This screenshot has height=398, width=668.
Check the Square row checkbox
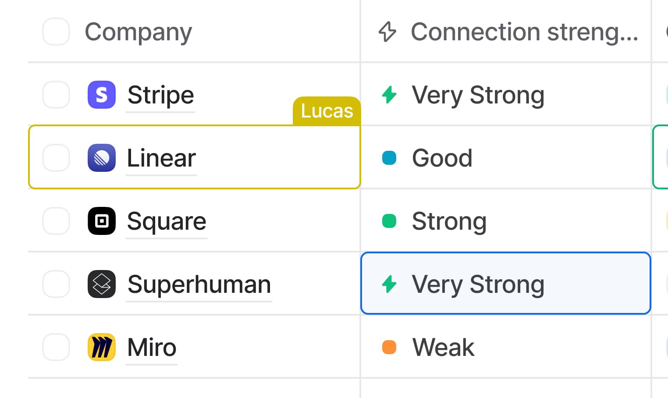[56, 221]
